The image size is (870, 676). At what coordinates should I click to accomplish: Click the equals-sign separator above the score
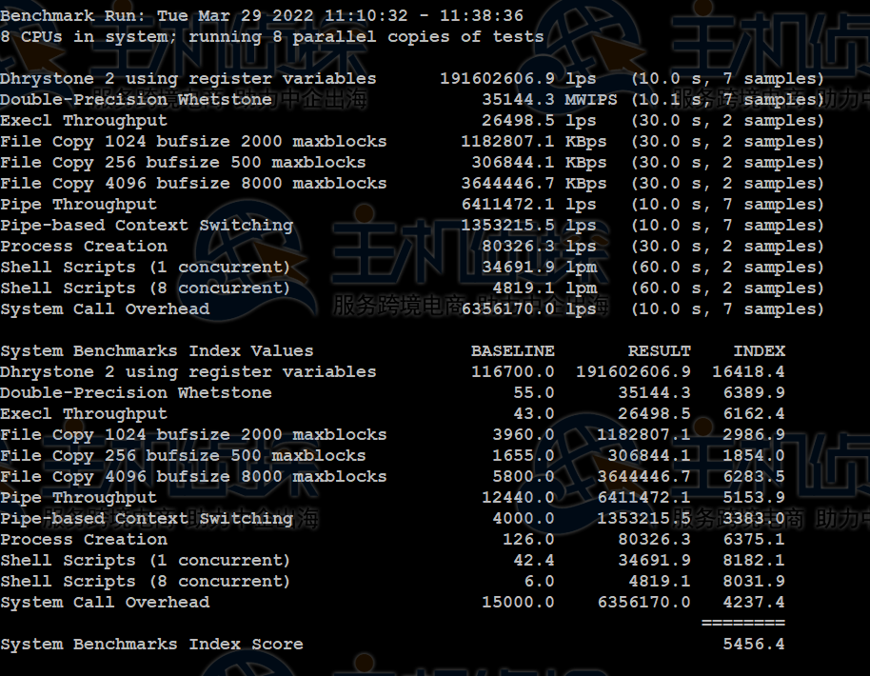pyautogui.click(x=742, y=623)
